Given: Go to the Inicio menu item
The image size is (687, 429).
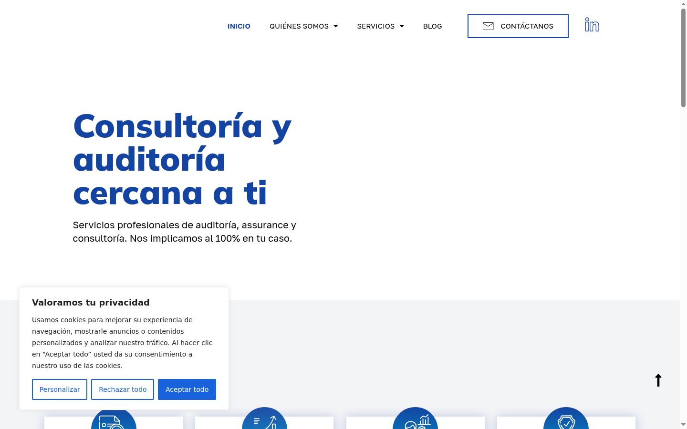Looking at the screenshot, I should 239,26.
